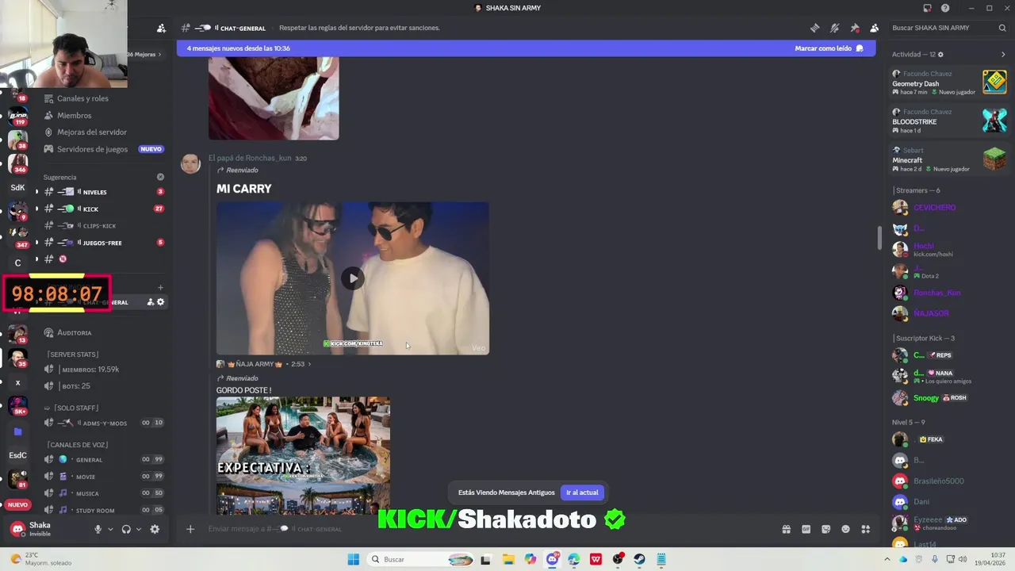Screen dimensions: 1015x571
Task: Click invite icon next to chat-general
Action: [150, 302]
